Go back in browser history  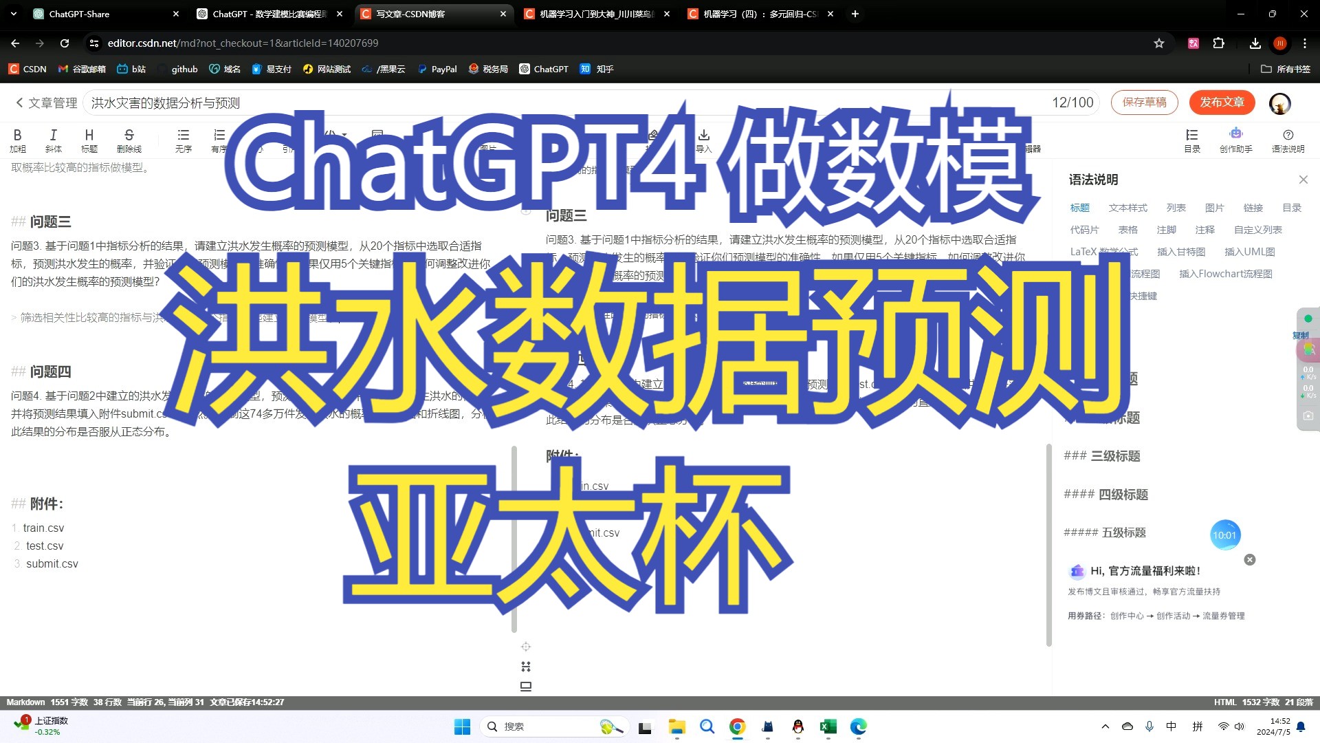pyautogui.click(x=15, y=43)
